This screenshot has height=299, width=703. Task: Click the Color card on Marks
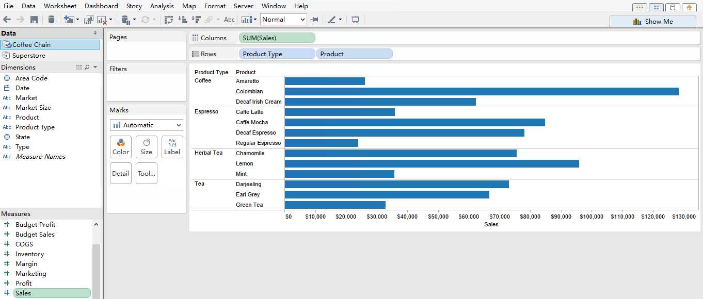click(121, 147)
